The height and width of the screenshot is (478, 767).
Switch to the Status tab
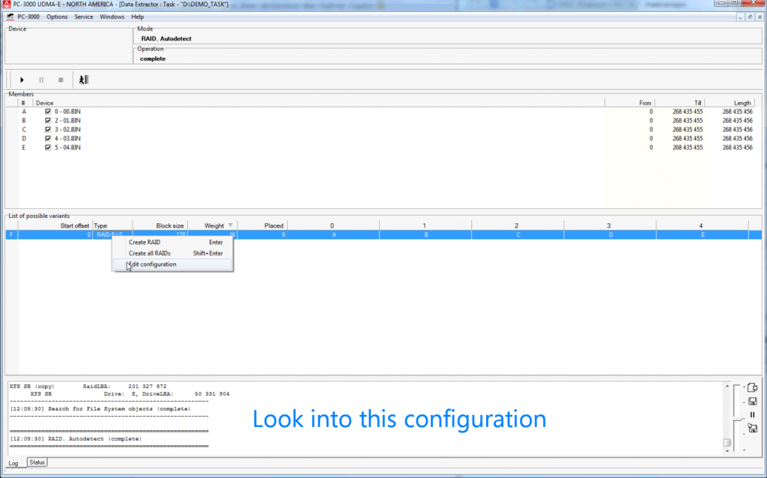(37, 462)
